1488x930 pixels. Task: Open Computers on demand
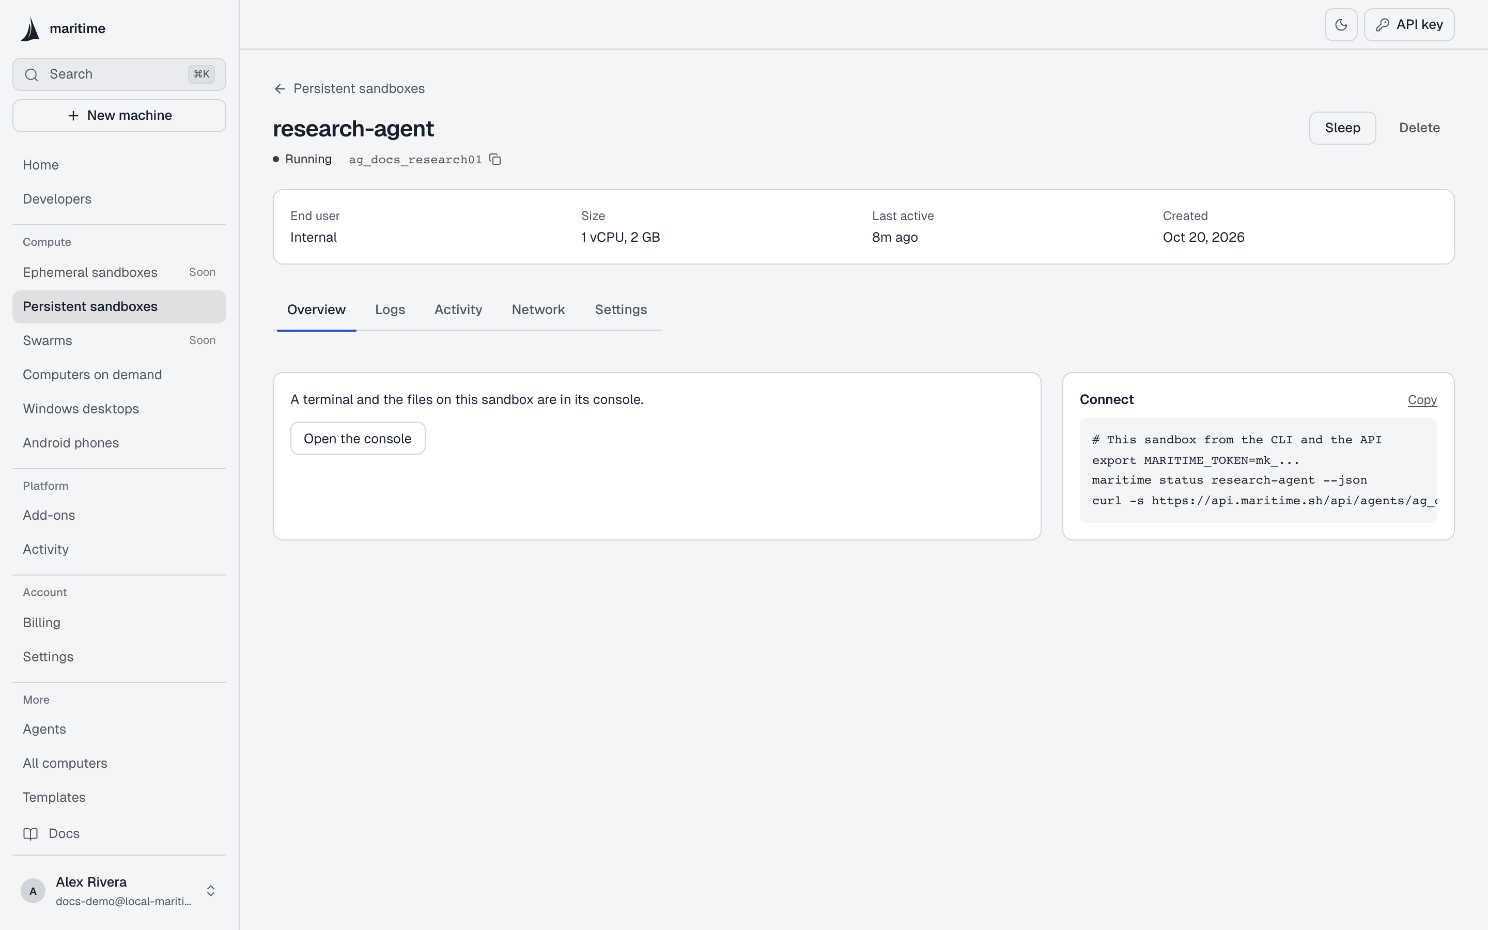click(119, 375)
